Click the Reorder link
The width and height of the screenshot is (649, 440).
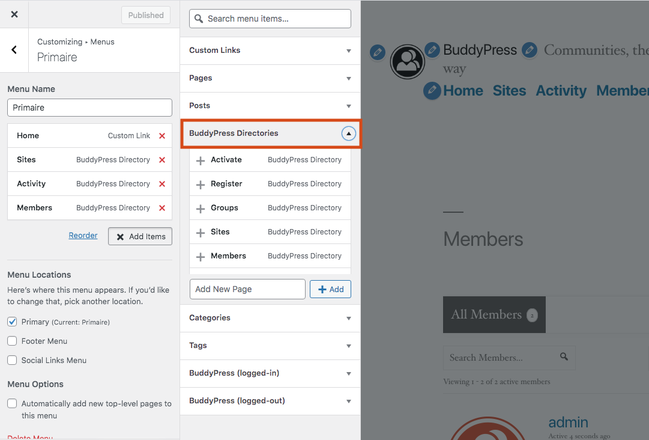point(83,236)
